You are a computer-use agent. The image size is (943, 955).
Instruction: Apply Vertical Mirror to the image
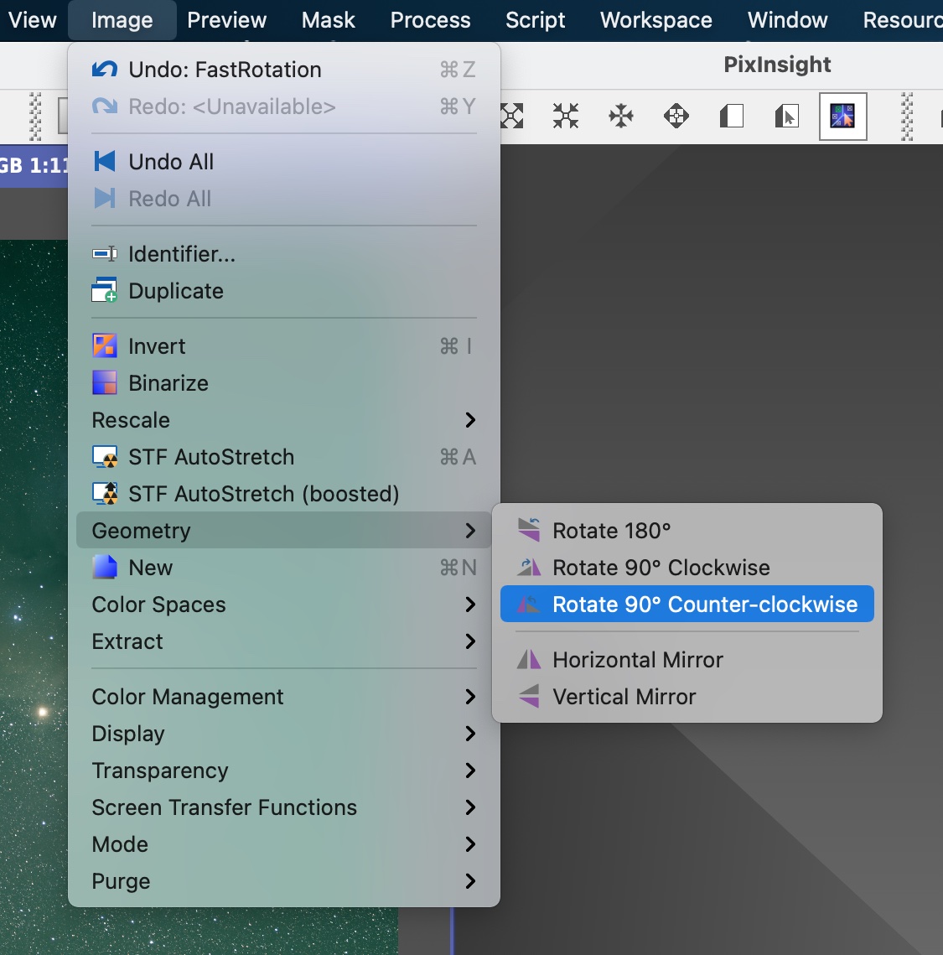[624, 697]
